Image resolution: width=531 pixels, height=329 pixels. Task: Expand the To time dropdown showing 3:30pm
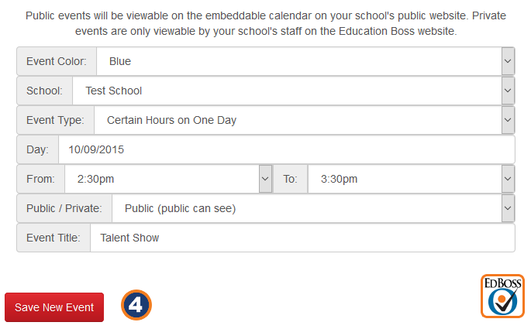(411, 179)
